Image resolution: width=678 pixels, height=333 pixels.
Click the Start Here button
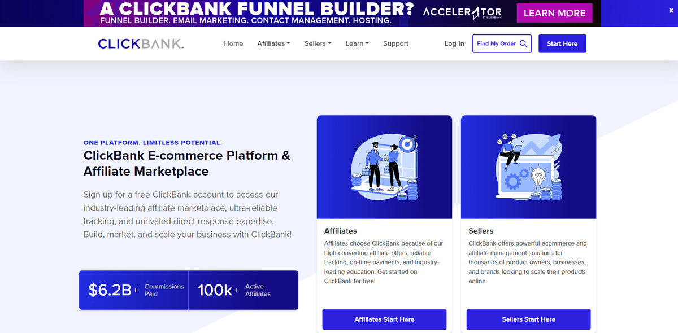562,43
